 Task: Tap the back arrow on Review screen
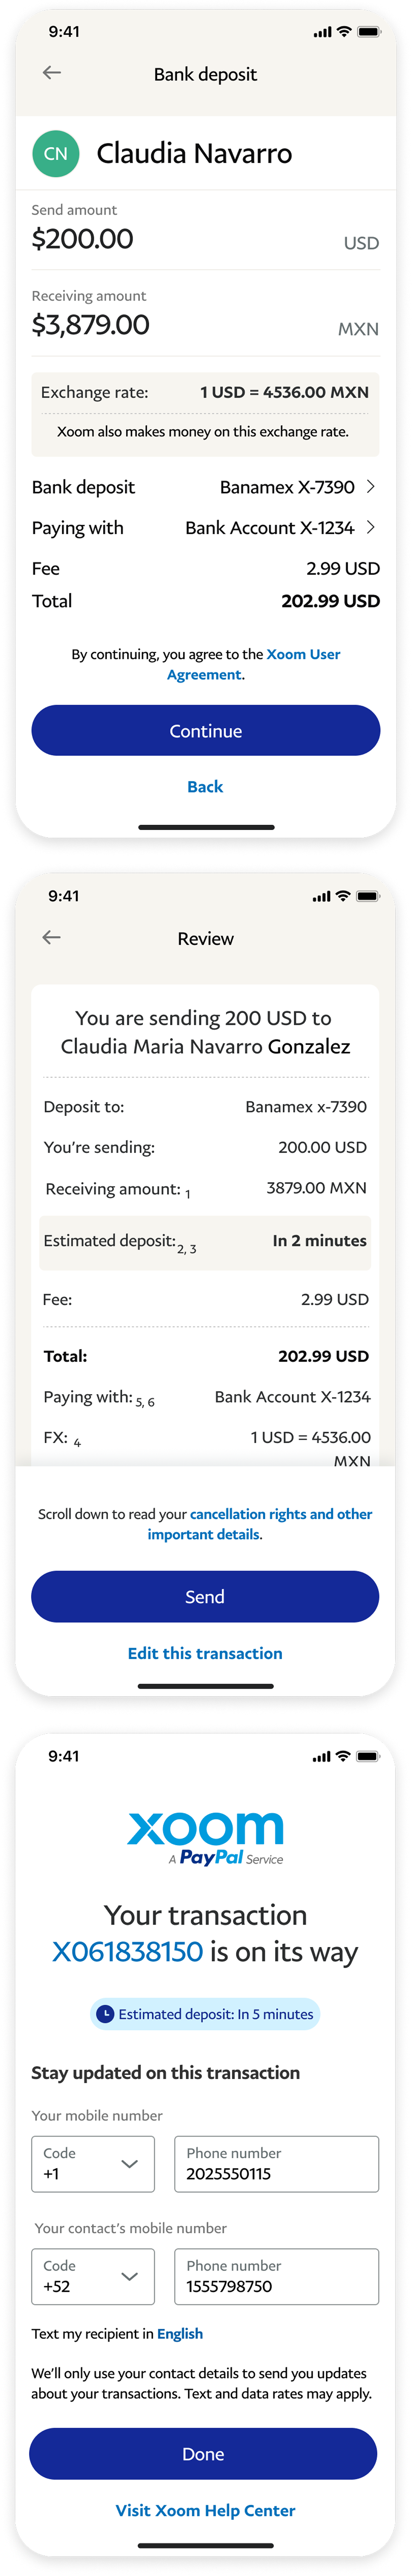tap(52, 937)
